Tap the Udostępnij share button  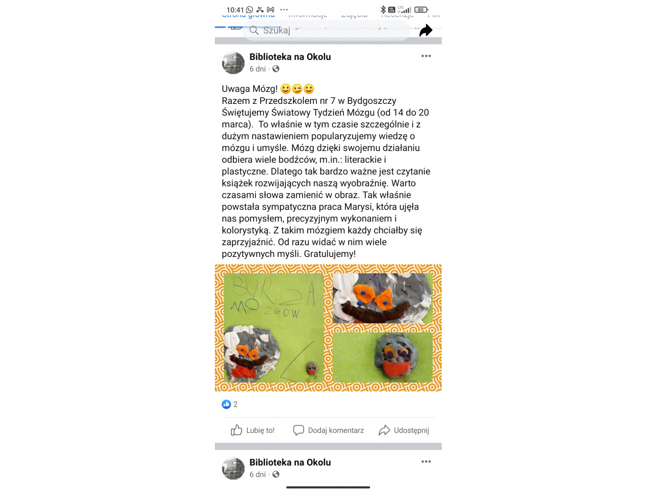click(x=404, y=430)
